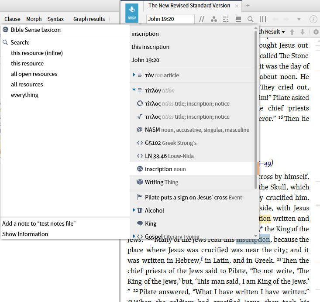Open the resource information icon
This screenshot has height=302, width=320.
click(x=313, y=19)
